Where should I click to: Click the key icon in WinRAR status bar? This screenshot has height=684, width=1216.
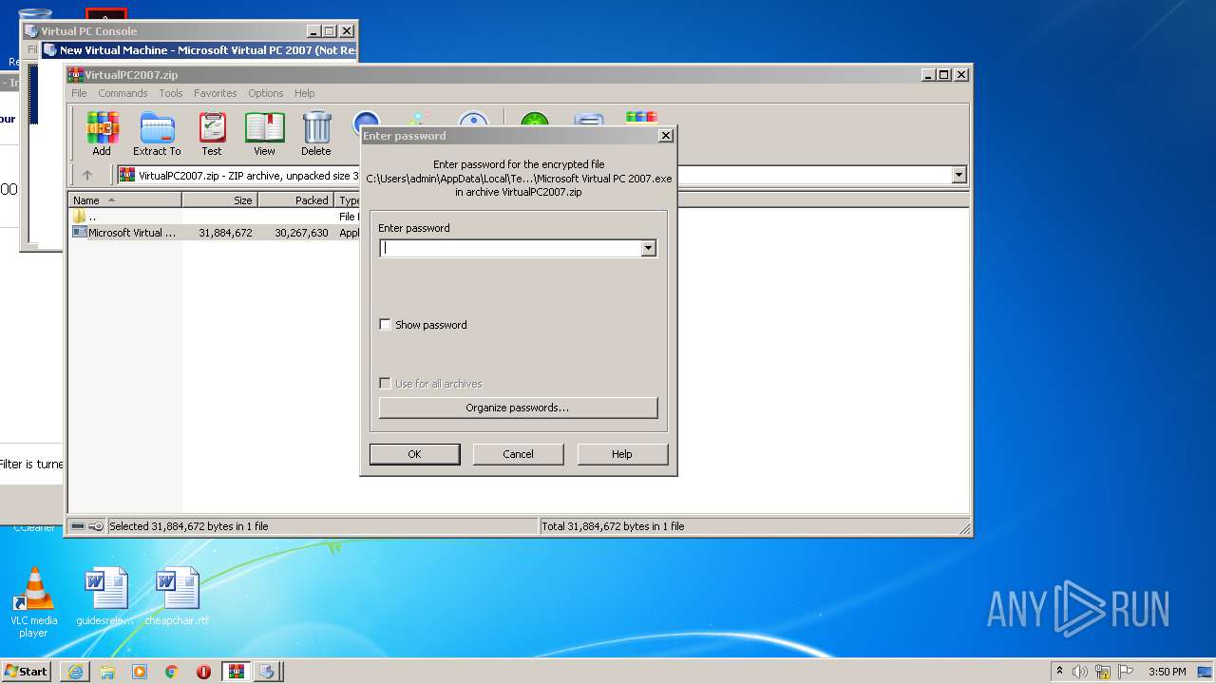[x=96, y=526]
